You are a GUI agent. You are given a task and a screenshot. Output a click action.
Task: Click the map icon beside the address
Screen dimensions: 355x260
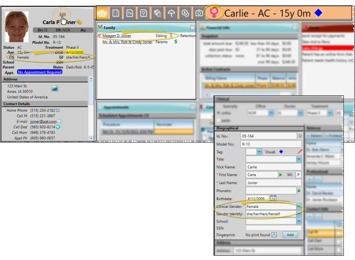55,88
